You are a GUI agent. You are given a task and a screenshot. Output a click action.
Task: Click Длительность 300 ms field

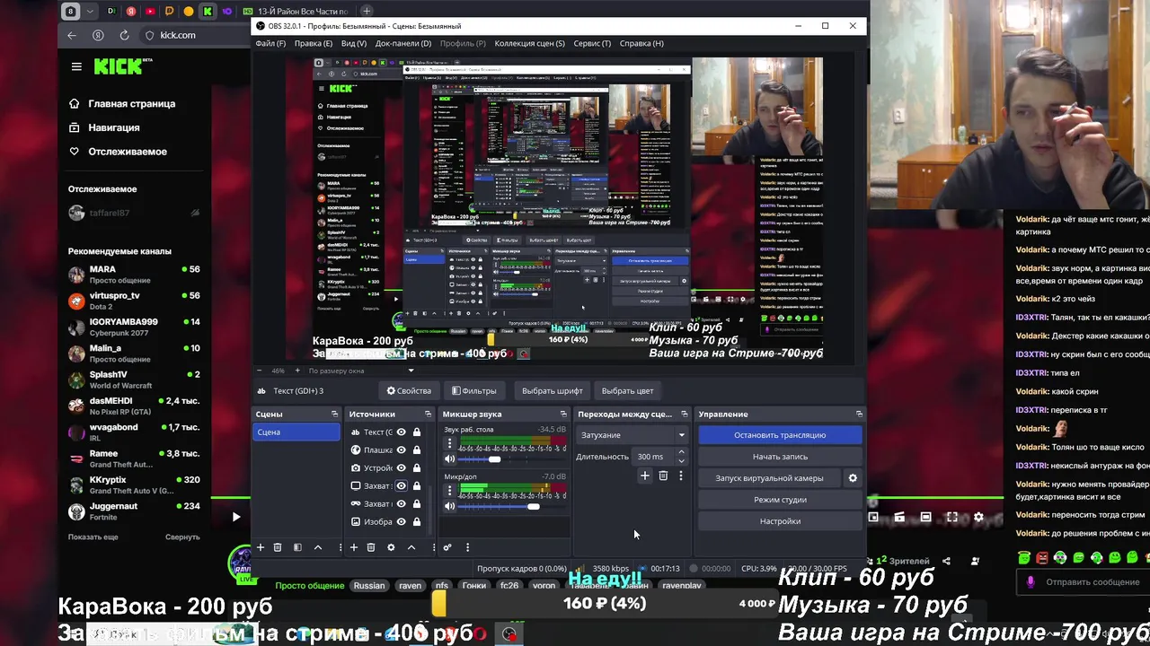coord(659,457)
